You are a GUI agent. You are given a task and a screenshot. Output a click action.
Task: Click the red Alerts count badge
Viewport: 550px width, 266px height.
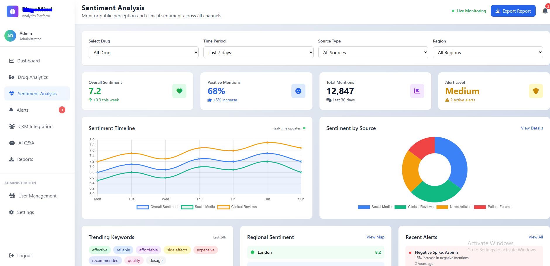[x=62, y=110]
